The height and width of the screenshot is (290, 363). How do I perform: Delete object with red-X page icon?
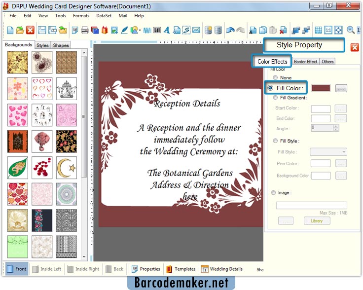283,30
